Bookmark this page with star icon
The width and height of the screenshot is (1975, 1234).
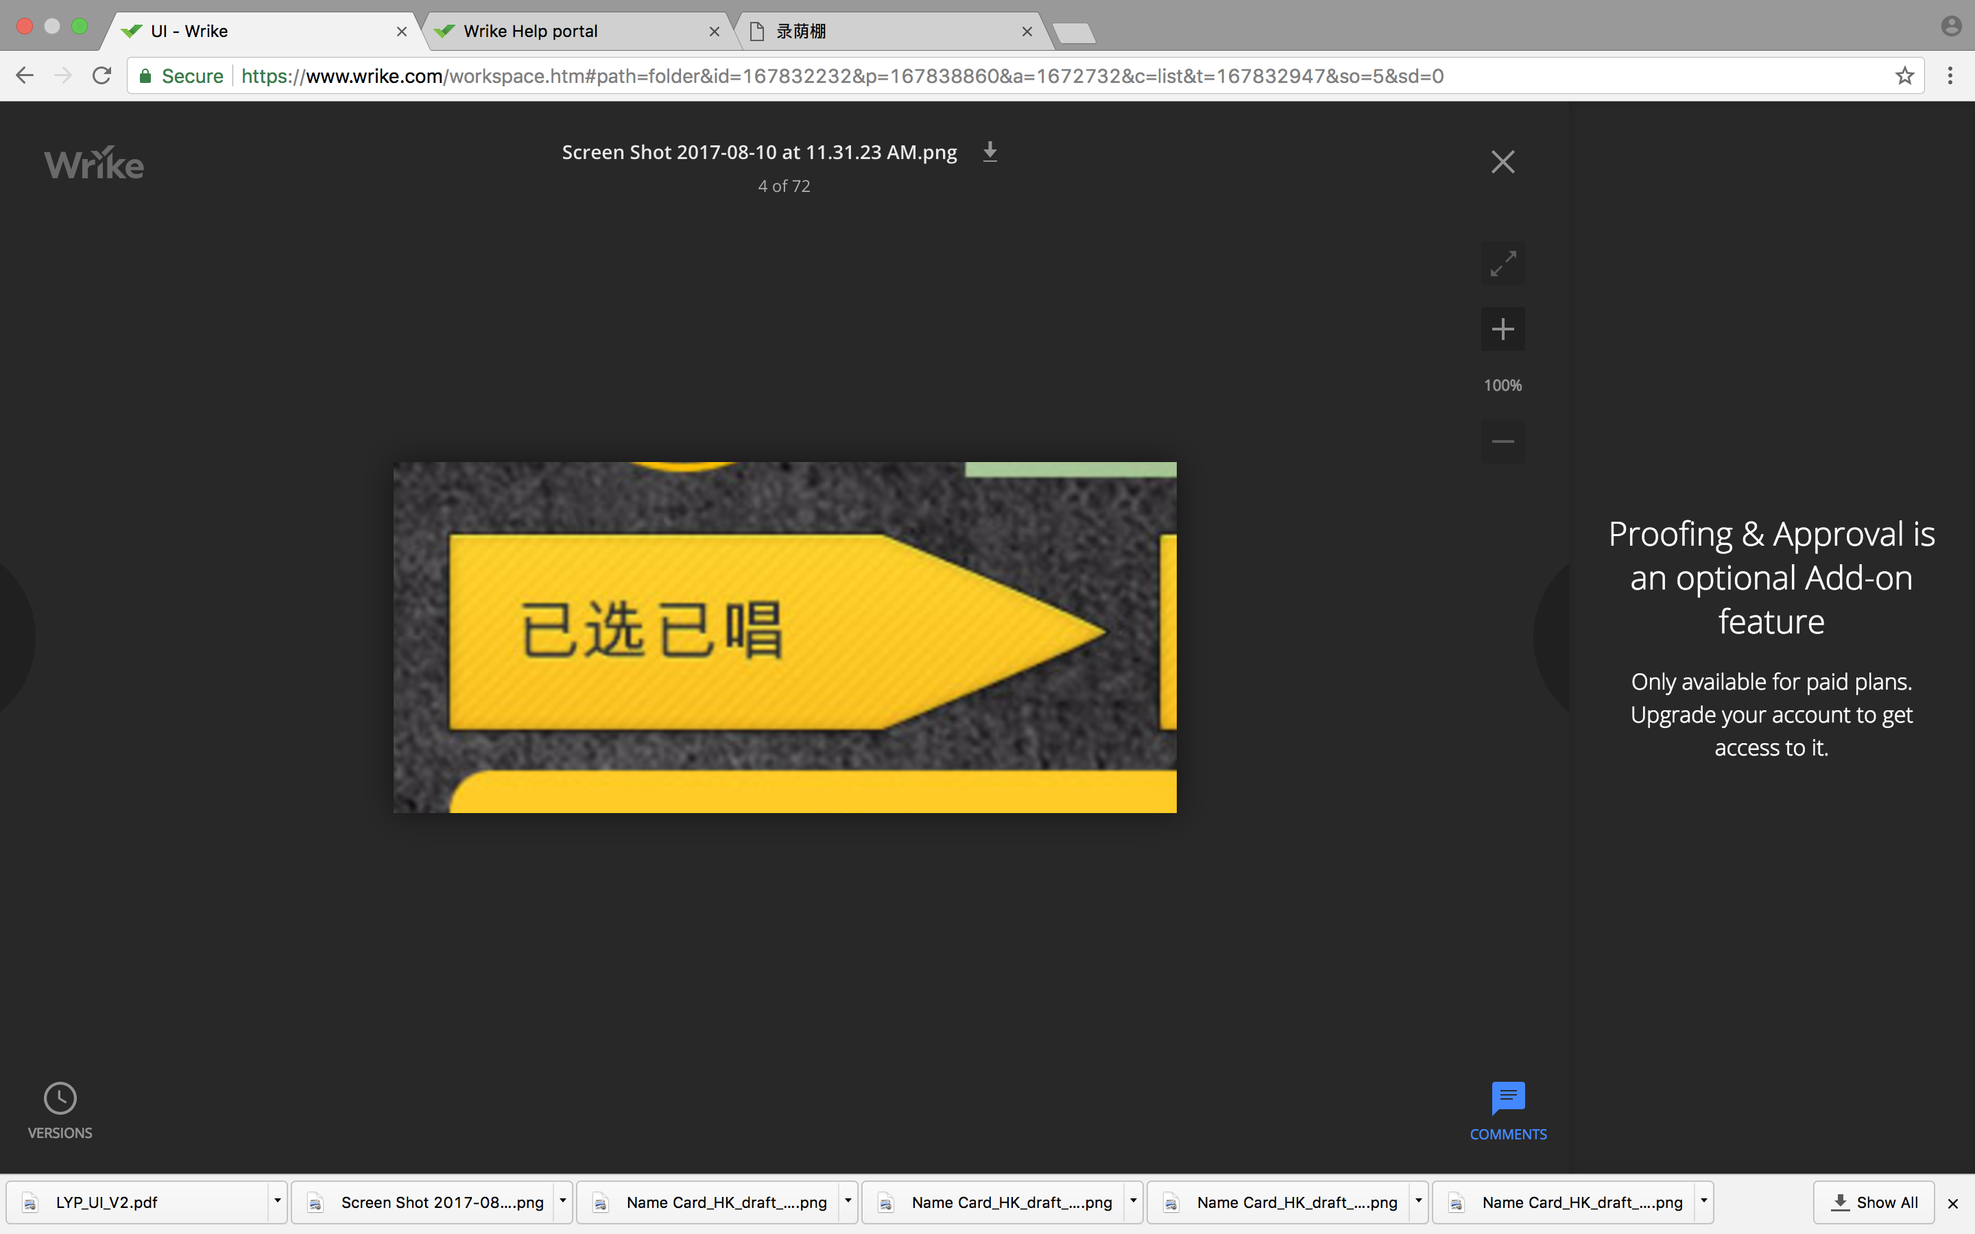point(1904,76)
